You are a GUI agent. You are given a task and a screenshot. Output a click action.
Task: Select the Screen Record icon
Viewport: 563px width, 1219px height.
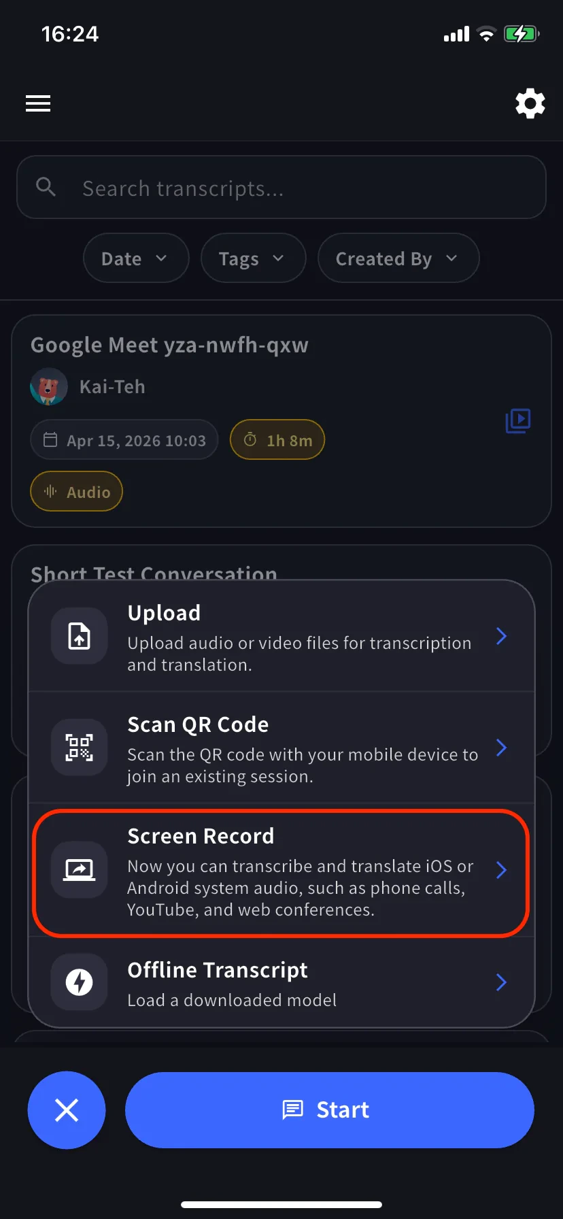click(79, 870)
